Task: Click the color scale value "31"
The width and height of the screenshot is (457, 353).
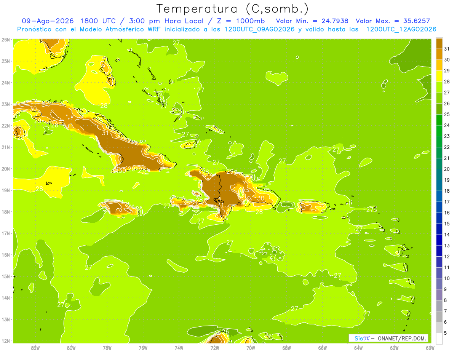Action: click(447, 49)
